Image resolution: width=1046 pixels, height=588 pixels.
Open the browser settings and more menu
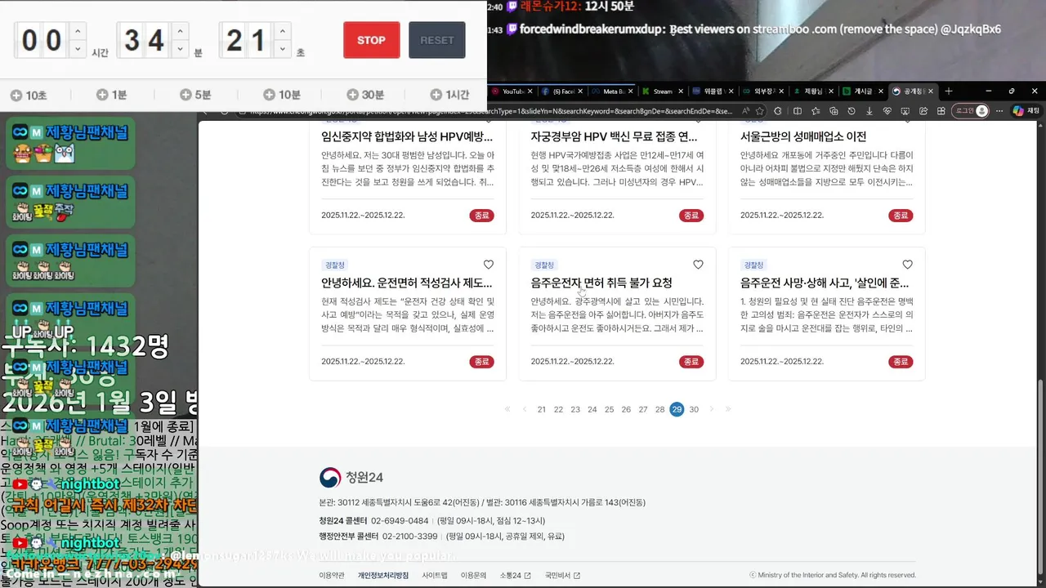pos(999,111)
